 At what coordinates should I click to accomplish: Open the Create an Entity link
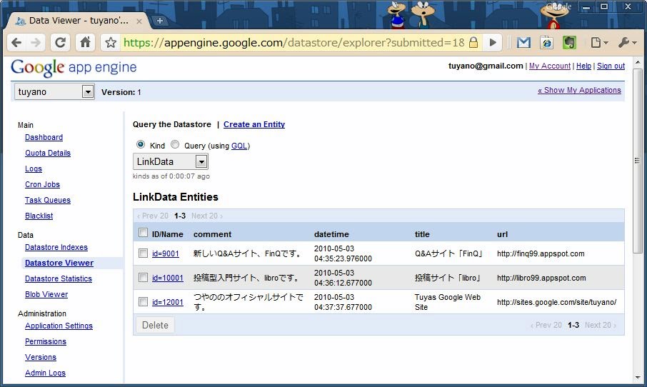pos(254,124)
